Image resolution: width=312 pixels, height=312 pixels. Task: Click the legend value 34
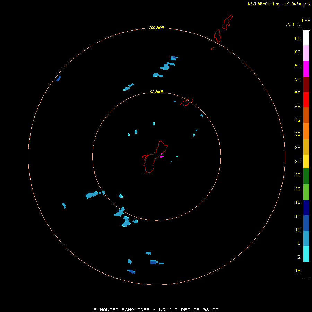tap(298, 148)
